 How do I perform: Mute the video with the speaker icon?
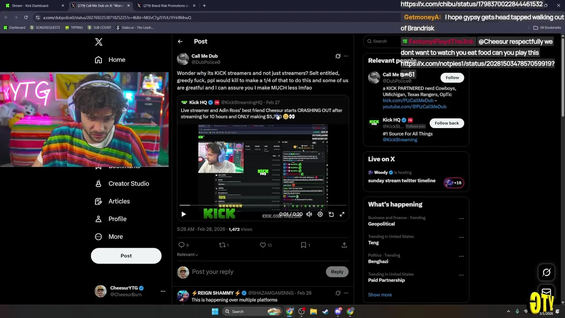309,214
